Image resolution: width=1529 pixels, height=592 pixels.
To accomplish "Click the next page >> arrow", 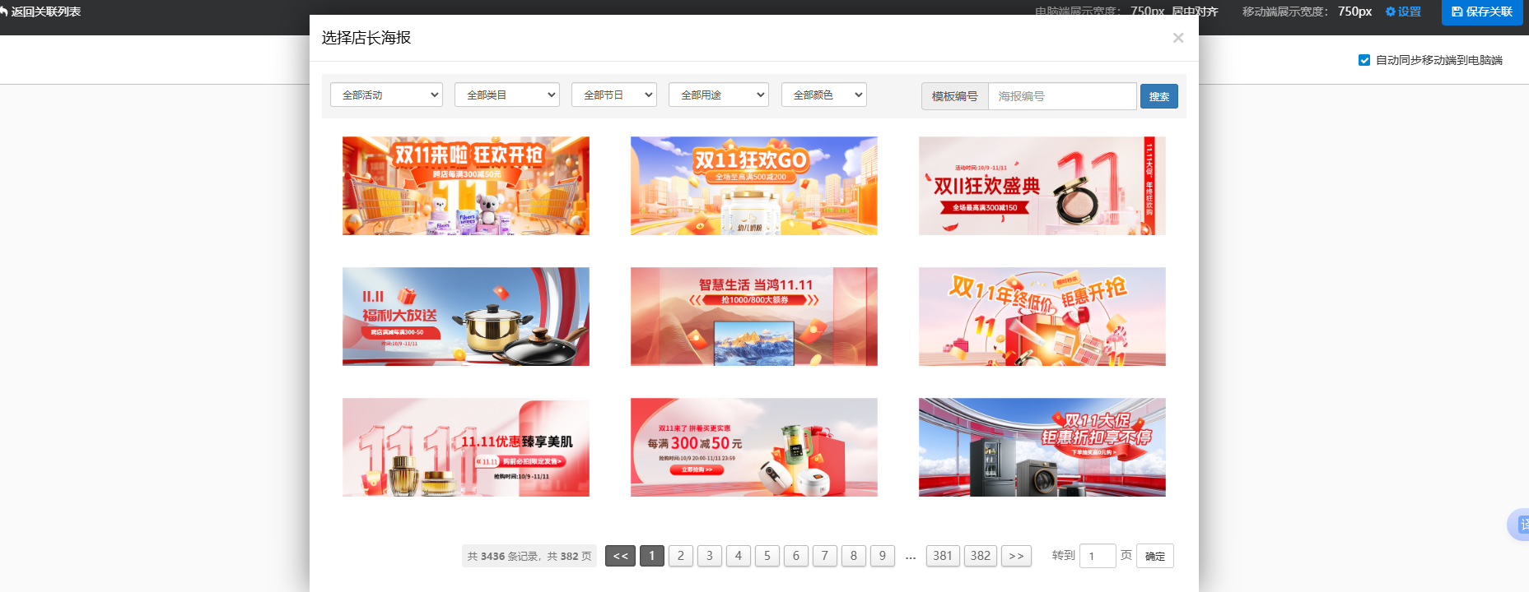I will click(1016, 556).
